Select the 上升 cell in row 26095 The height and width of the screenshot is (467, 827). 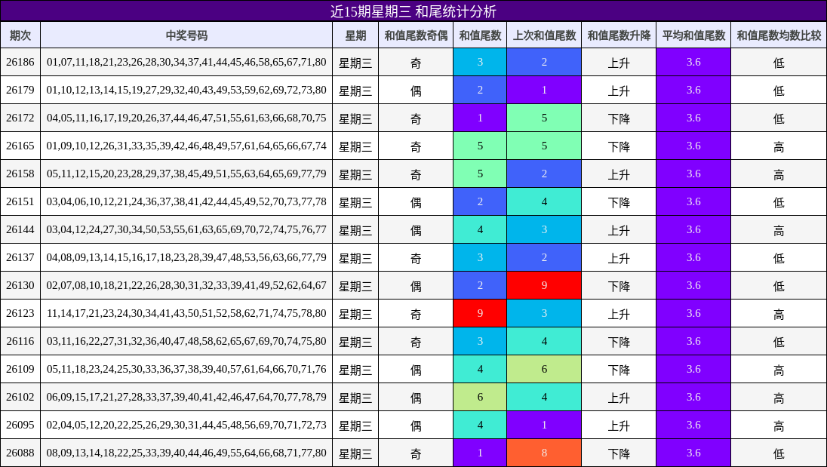click(619, 426)
